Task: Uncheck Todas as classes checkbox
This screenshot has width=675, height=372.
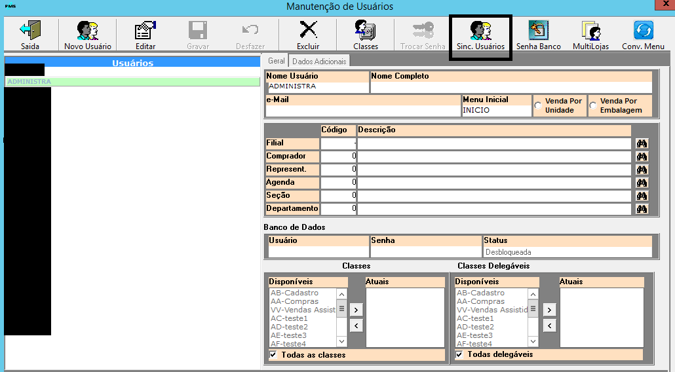Action: (273, 355)
